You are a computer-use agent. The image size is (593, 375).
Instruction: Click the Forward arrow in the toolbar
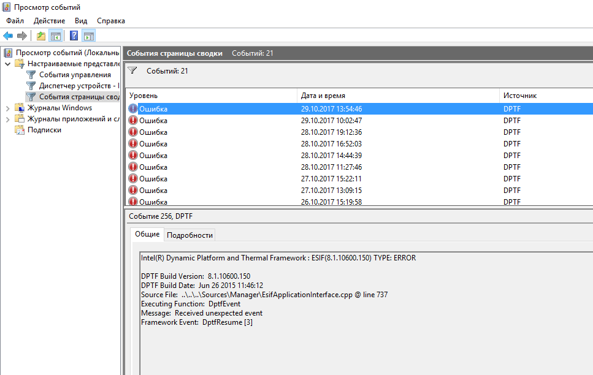(22, 36)
